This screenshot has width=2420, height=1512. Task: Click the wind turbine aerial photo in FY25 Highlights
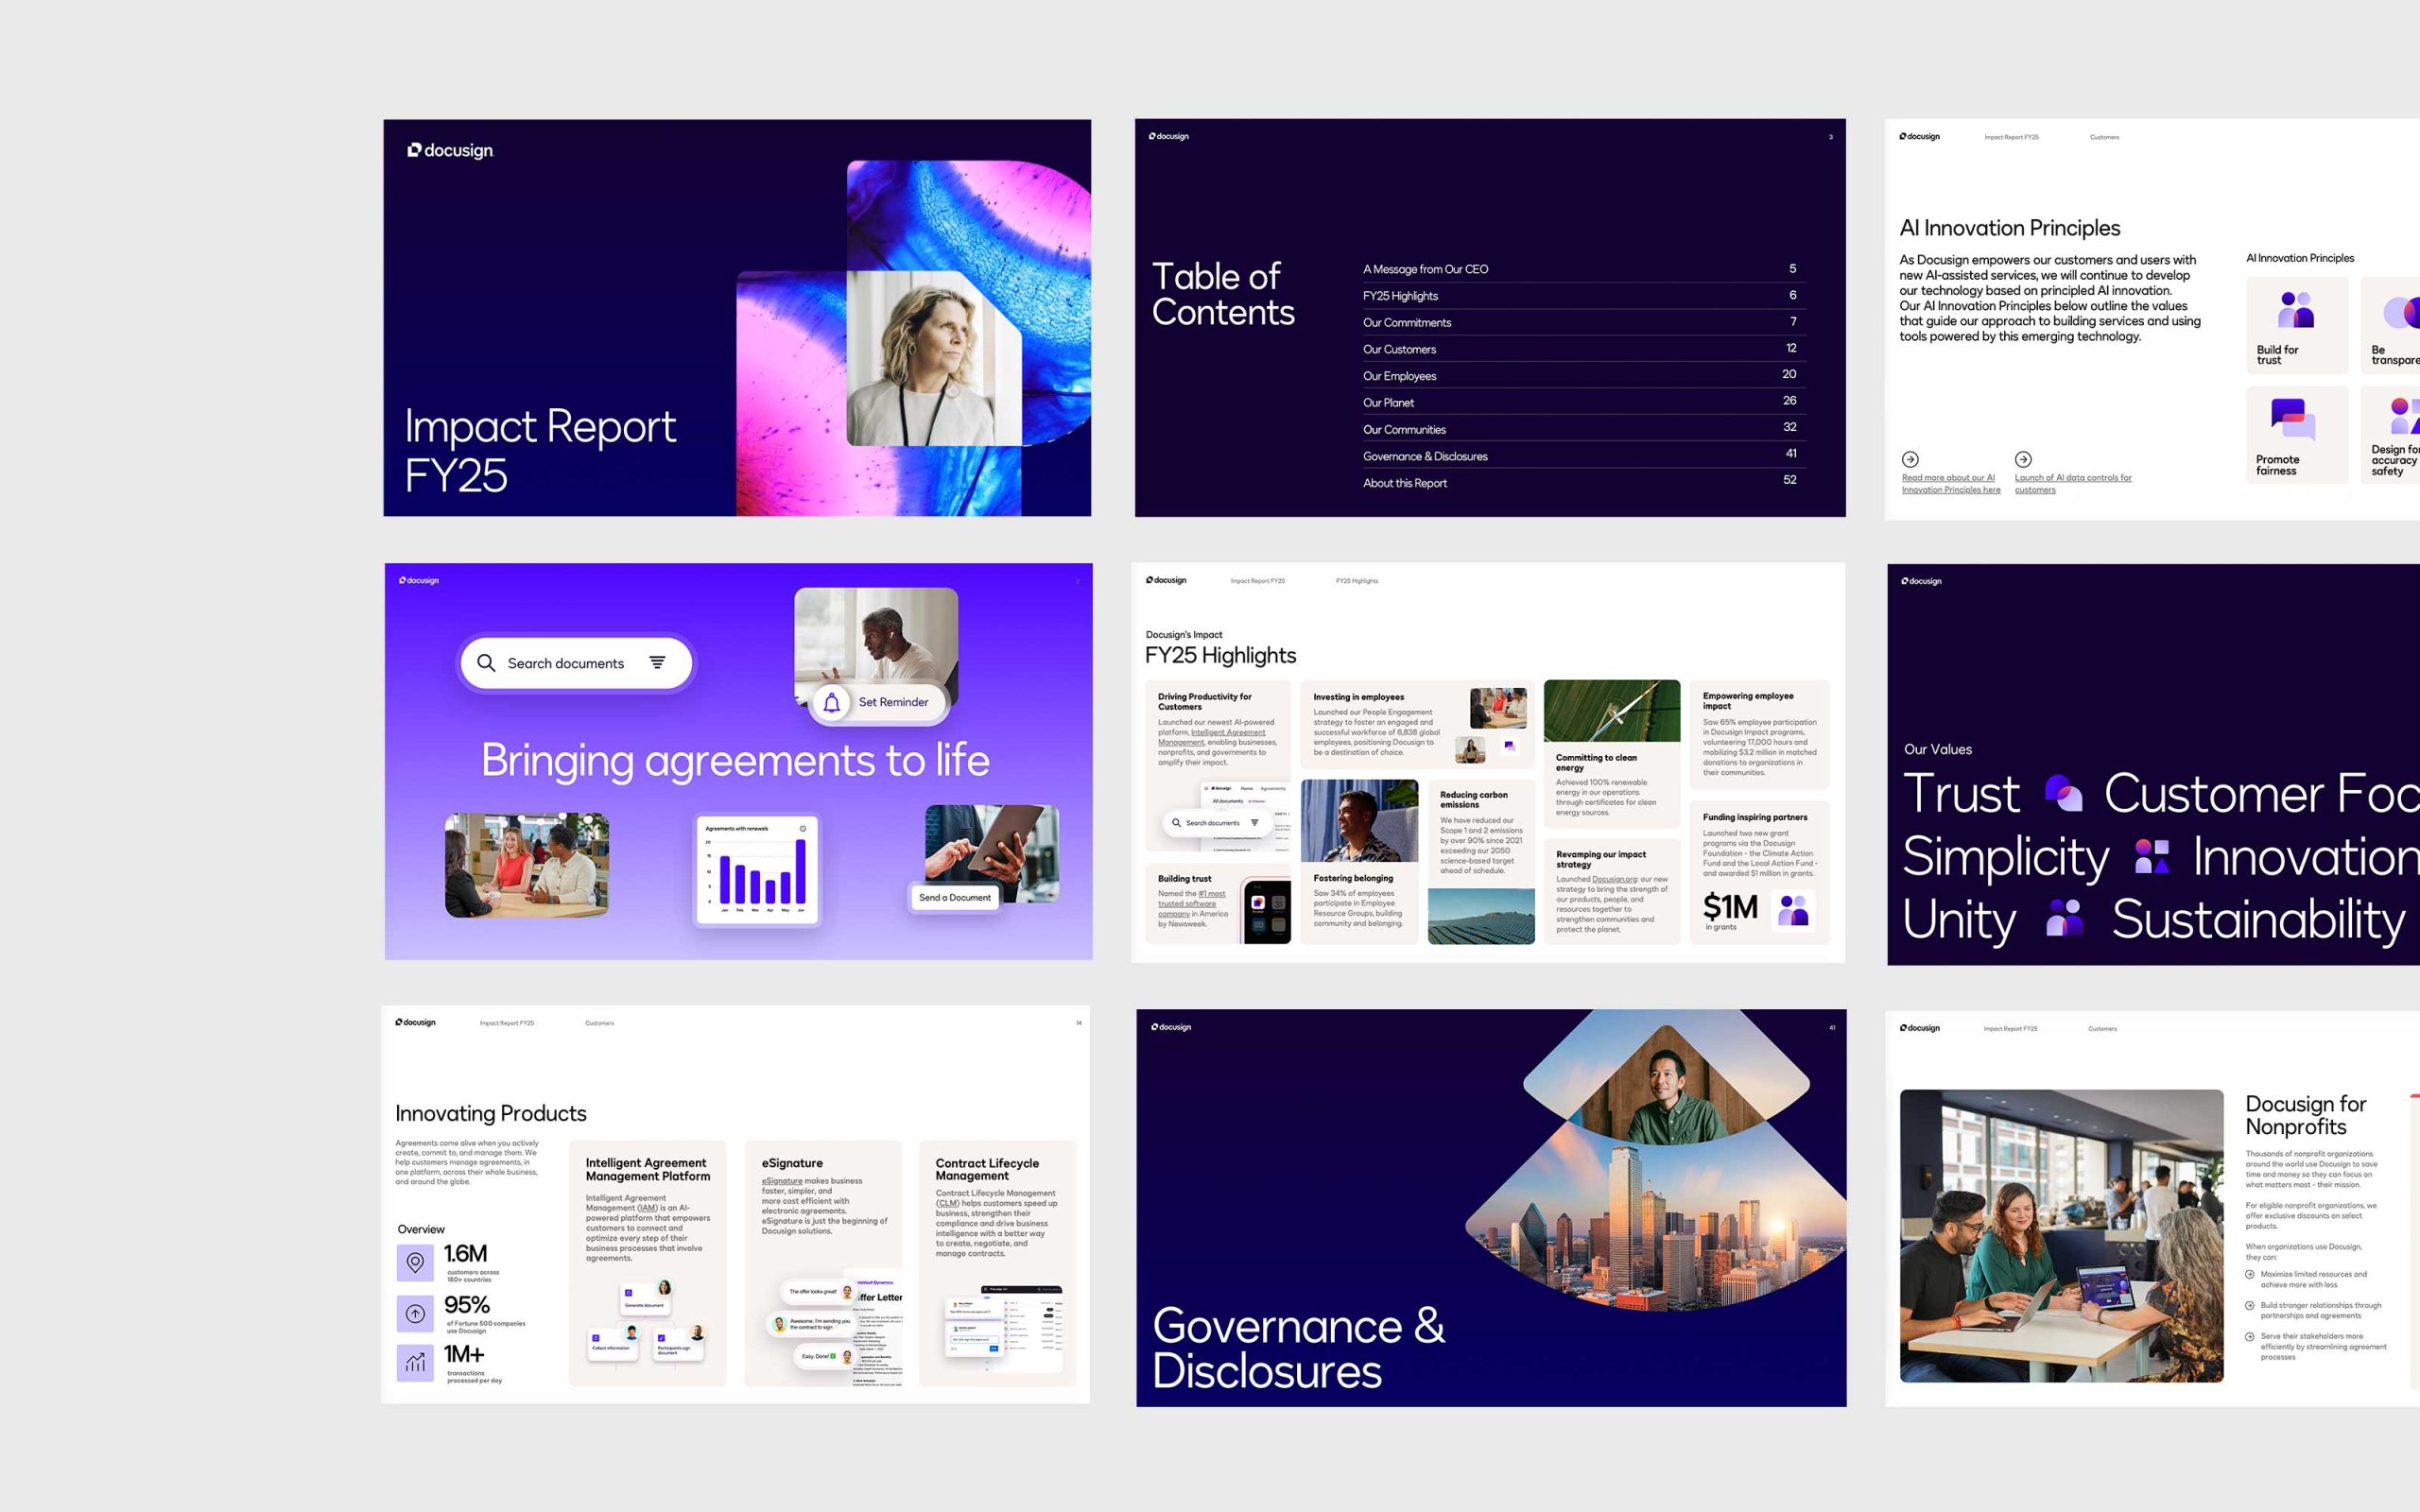(1612, 711)
